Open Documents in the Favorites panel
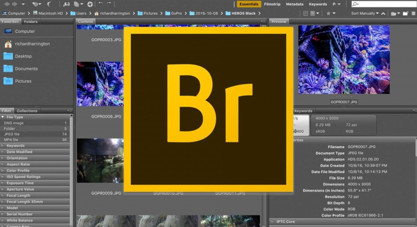Image resolution: width=417 pixels, height=227 pixels. pyautogui.click(x=21, y=69)
